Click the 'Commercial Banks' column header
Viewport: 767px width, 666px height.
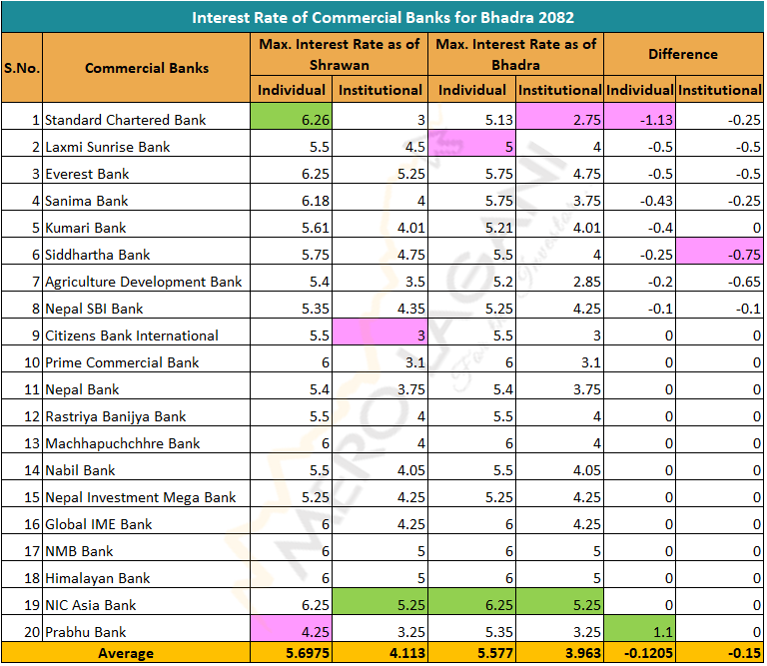[x=146, y=68]
